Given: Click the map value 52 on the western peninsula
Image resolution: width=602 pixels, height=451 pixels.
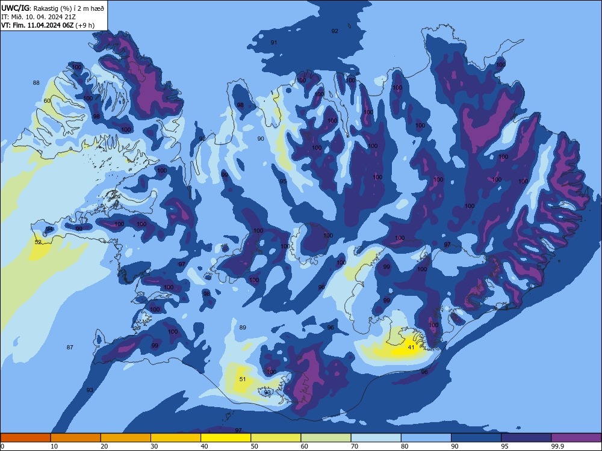Looking at the screenshot, I should [x=38, y=242].
